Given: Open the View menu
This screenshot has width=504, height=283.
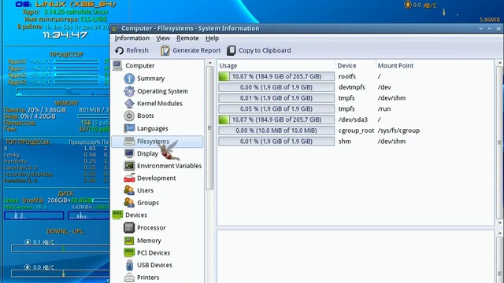Looking at the screenshot, I should [x=163, y=39].
